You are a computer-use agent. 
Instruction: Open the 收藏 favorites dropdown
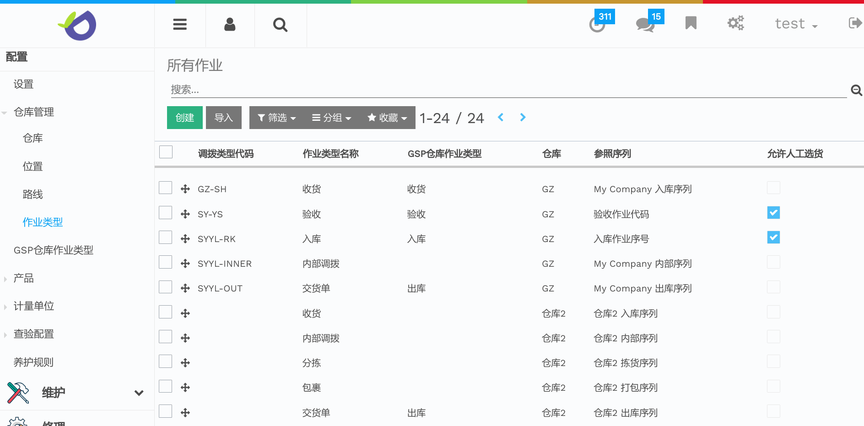[387, 118]
